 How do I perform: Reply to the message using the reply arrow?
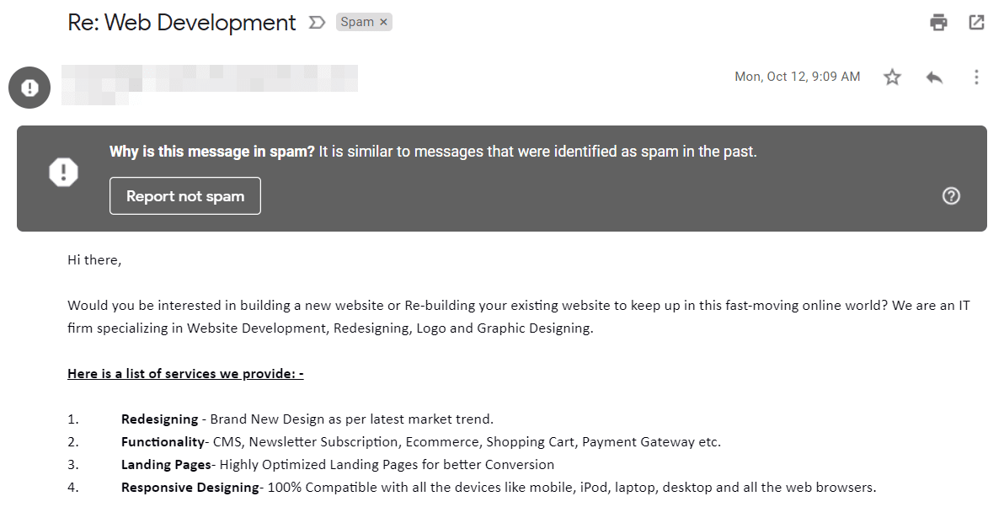934,77
